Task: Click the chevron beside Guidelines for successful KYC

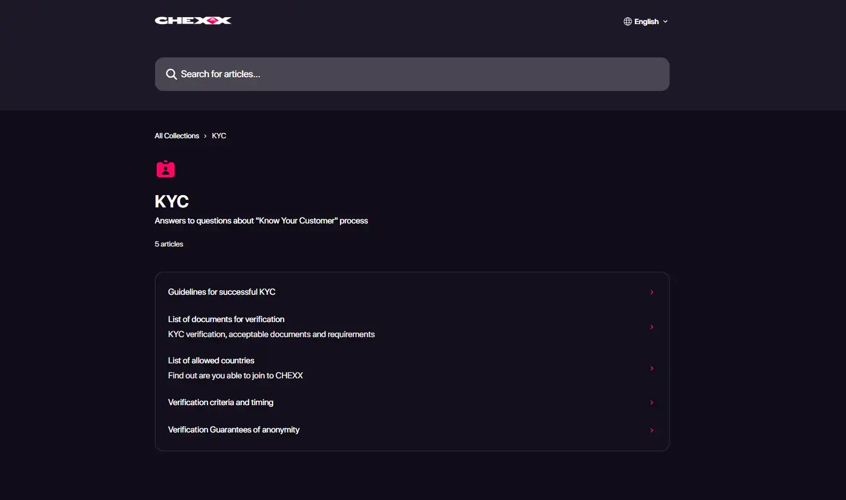Action: [x=652, y=292]
